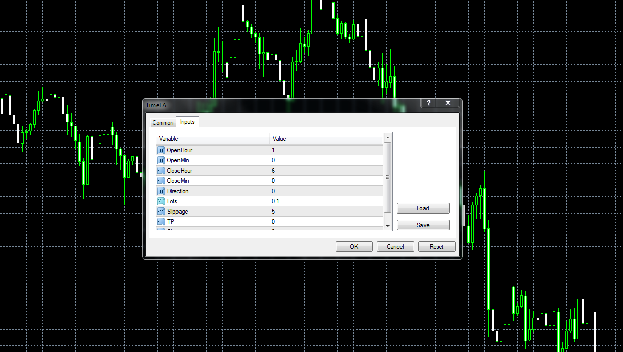Click the scrollbar down arrow
This screenshot has height=352, width=623.
coord(388,226)
